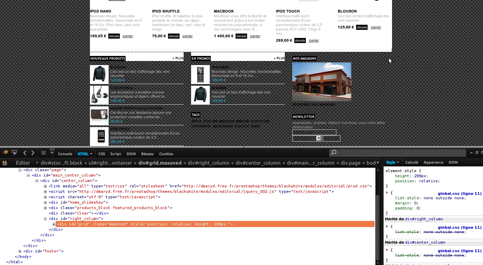This screenshot has height=265, width=483.
Task: Open the Apparence side panel
Action: 433,162
